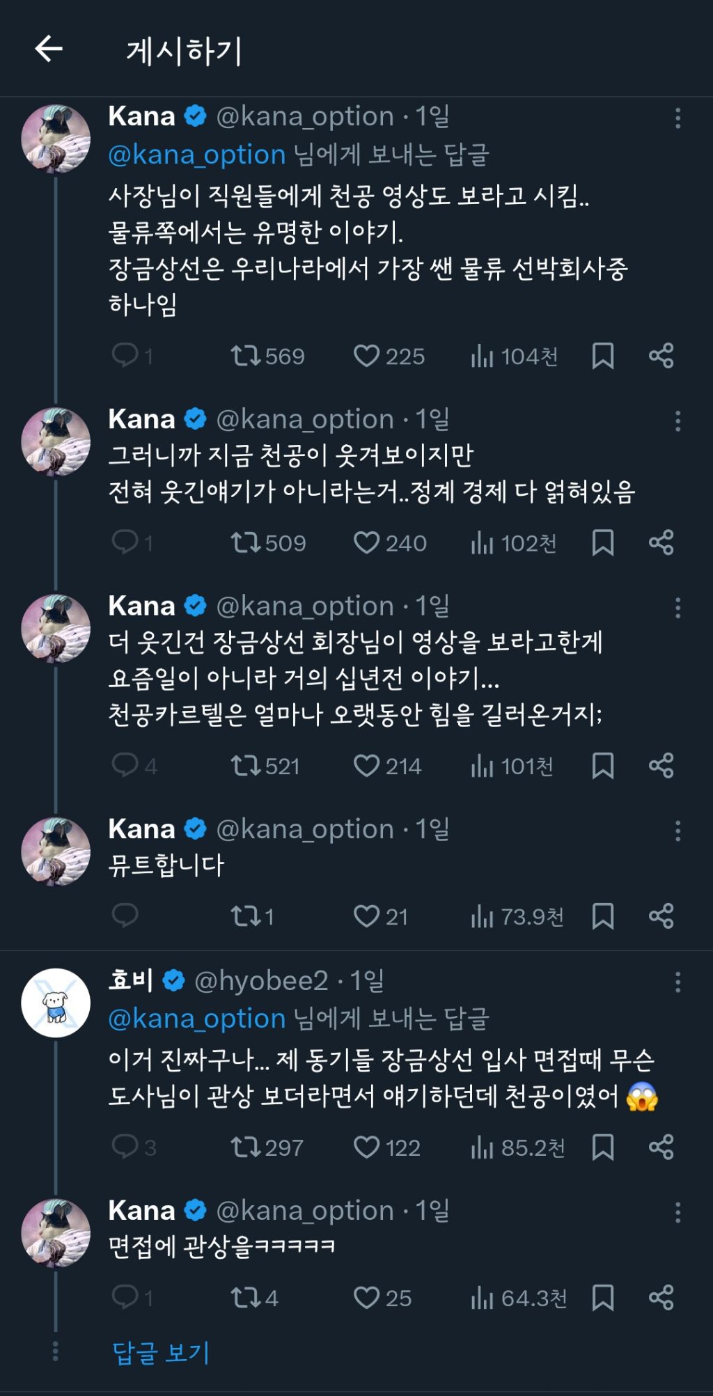Open more options on the first Kana post
The image size is (713, 1396).
tap(677, 118)
